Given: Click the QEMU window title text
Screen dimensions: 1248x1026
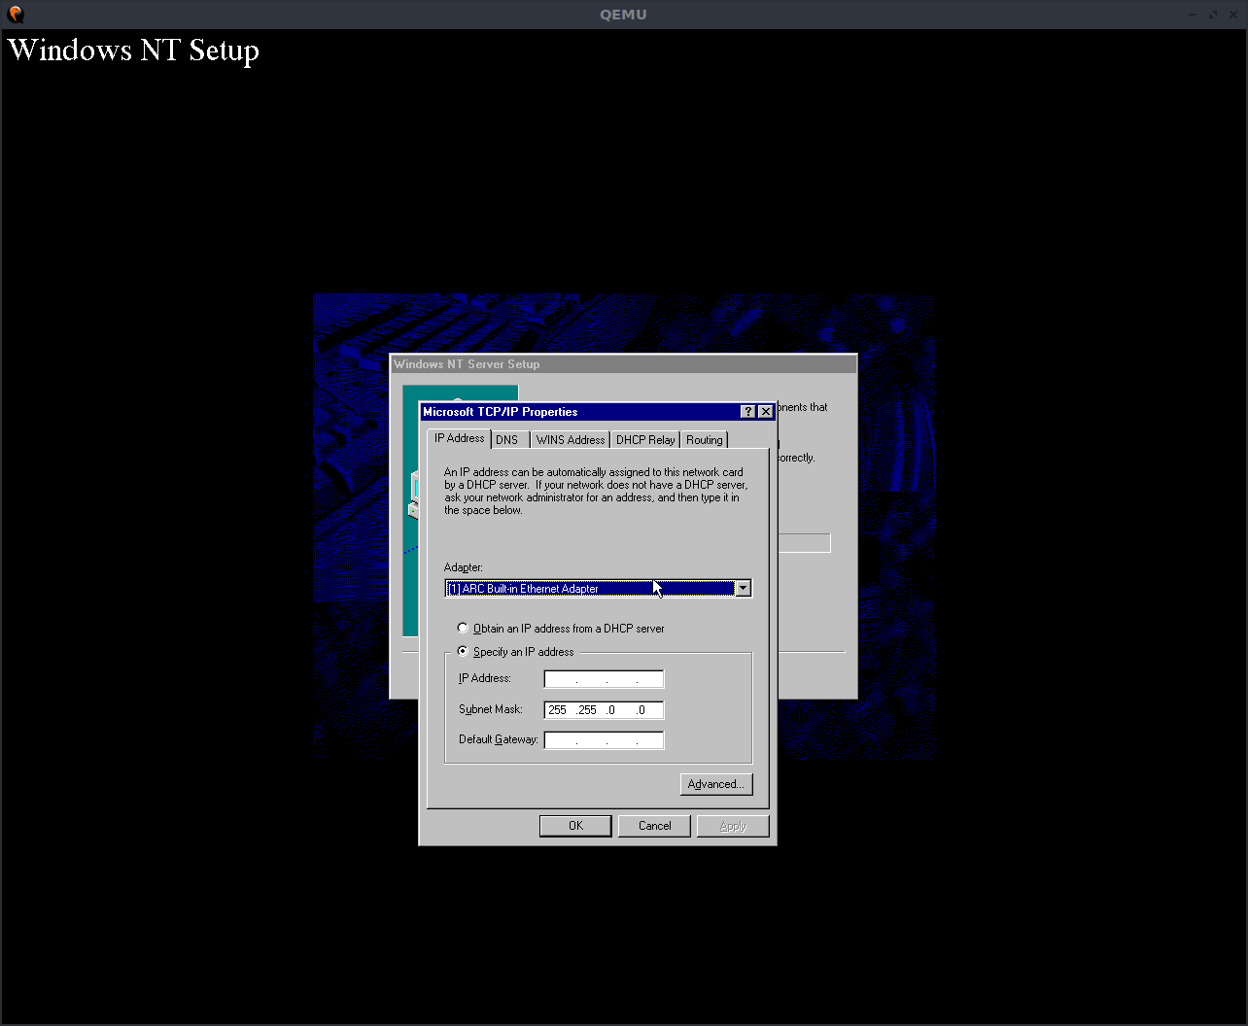Looking at the screenshot, I should coord(623,14).
